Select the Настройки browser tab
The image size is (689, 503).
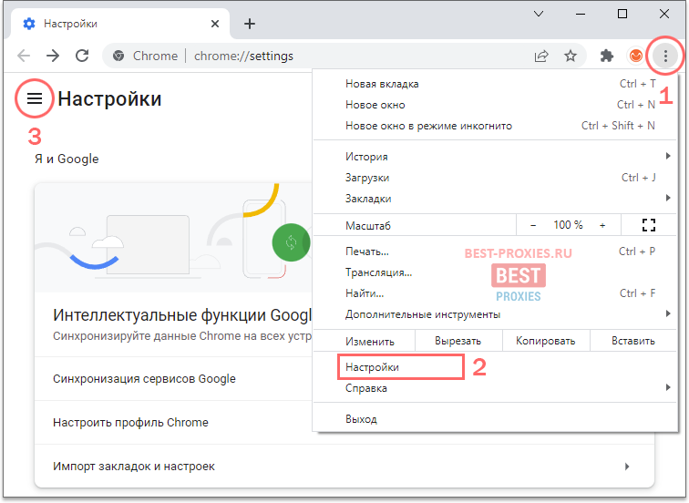click(x=118, y=24)
